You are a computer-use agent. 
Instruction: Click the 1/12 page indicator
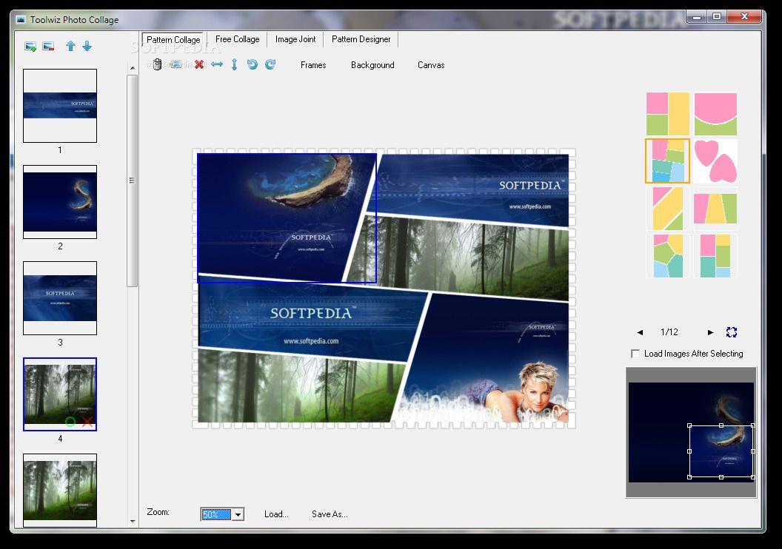click(x=669, y=332)
